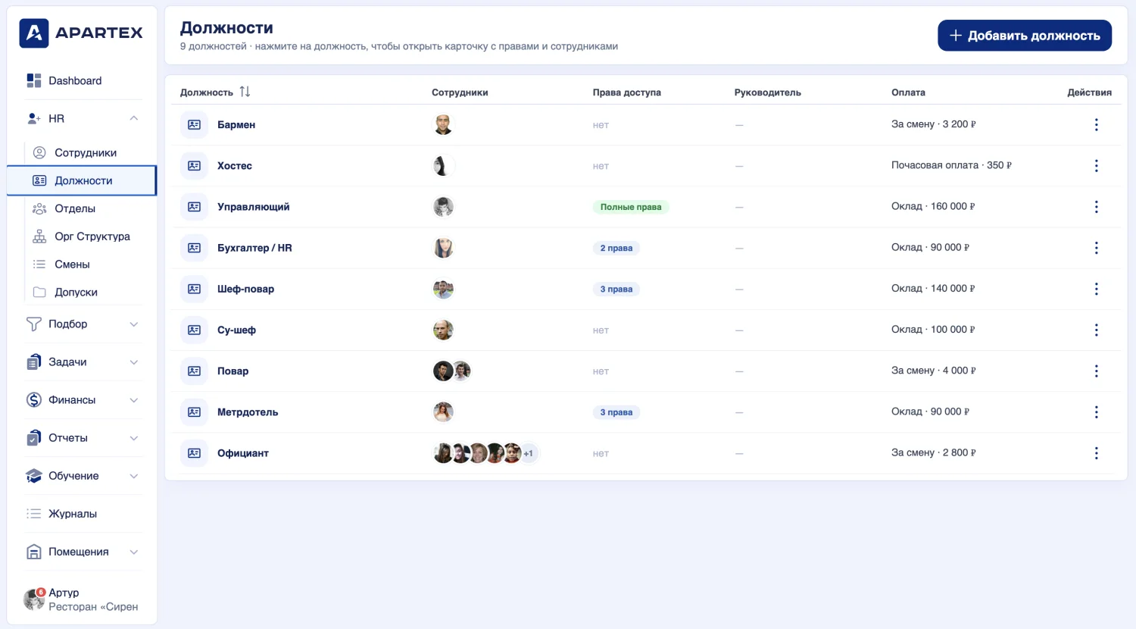Image resolution: width=1136 pixels, height=629 pixels.
Task: Expand the Отчеты section chevron
Action: coord(134,437)
